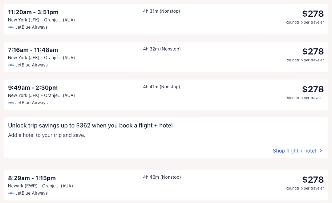Select the 8:29am - 1:15pm flight heading

pyautogui.click(x=32, y=178)
